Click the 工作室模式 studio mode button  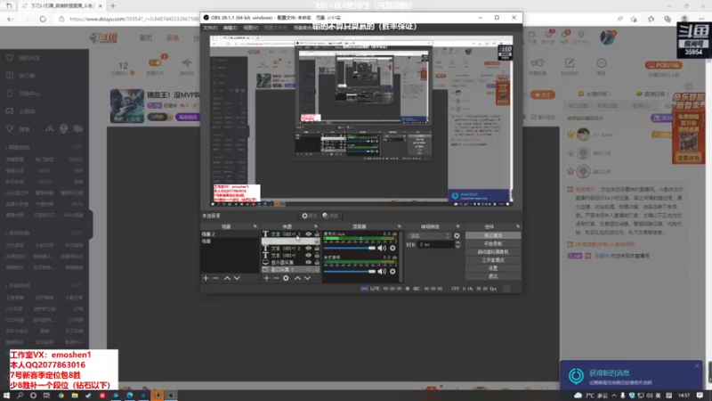click(493, 260)
